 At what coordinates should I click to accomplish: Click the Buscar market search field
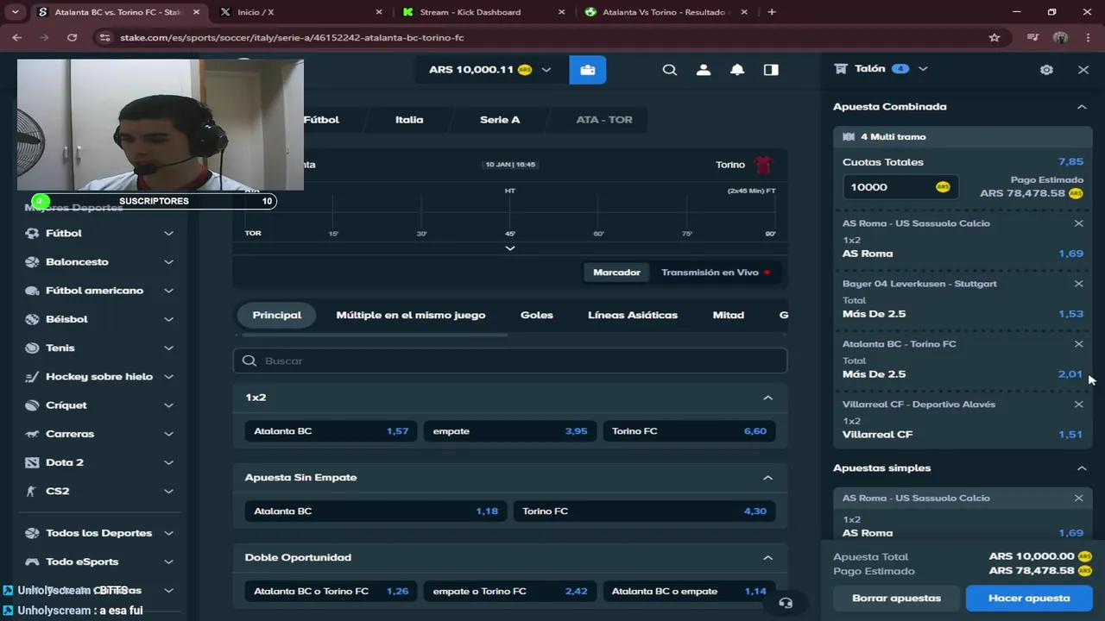coord(510,361)
